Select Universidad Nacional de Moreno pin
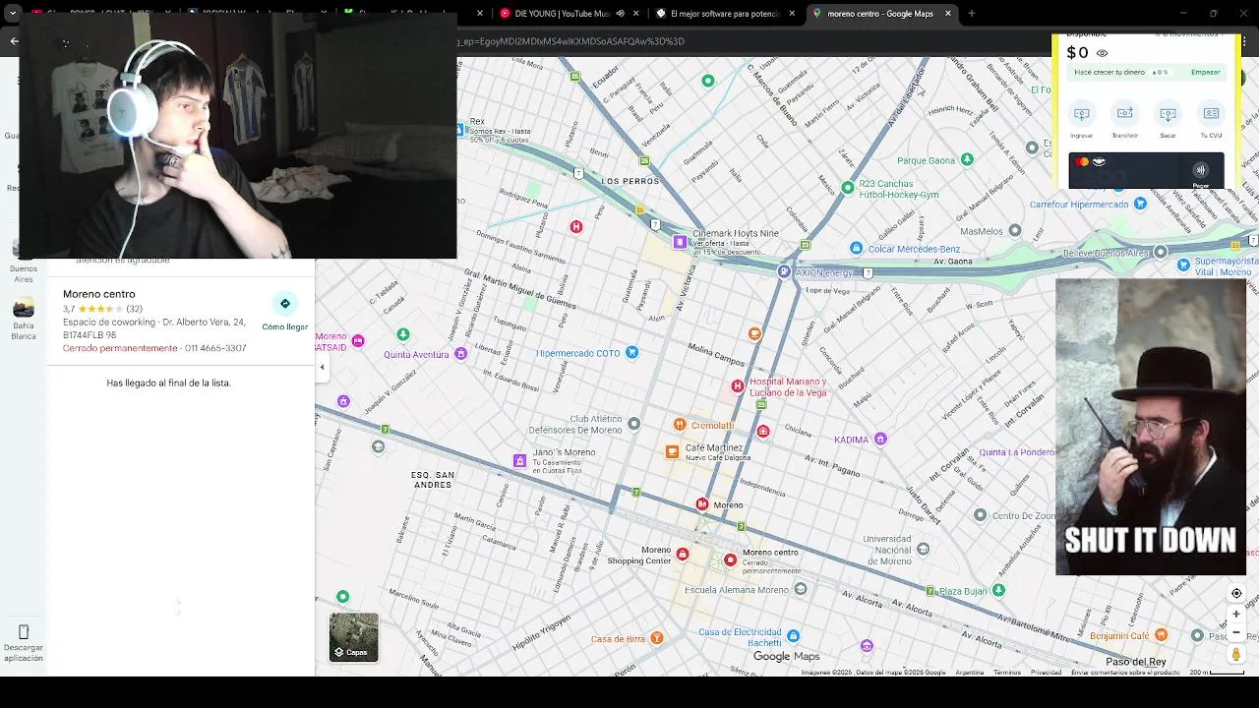The height and width of the screenshot is (708, 1259). (x=923, y=549)
